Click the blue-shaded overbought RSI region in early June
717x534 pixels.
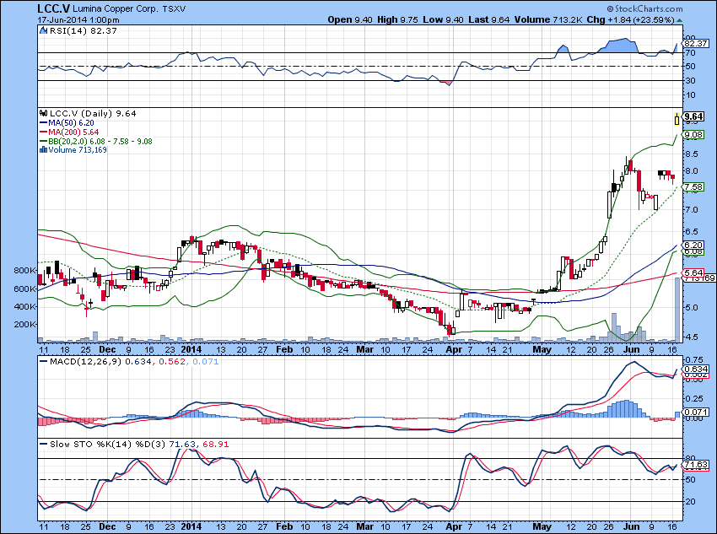pyautogui.click(x=618, y=46)
